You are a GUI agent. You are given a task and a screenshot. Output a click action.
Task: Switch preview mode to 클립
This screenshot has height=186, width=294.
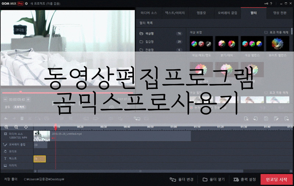pyautogui.click(x=7, y=107)
